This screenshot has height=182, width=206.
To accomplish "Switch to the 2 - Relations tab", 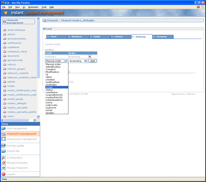I will coord(78,37).
